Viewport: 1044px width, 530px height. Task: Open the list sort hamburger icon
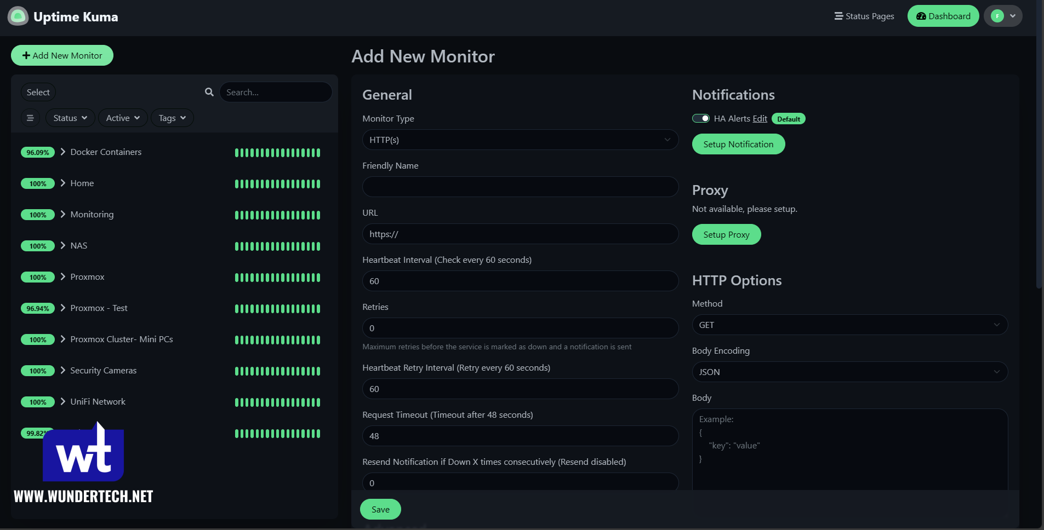pyautogui.click(x=30, y=118)
